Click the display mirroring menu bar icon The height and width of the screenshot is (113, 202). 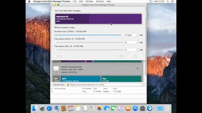click(151, 1)
